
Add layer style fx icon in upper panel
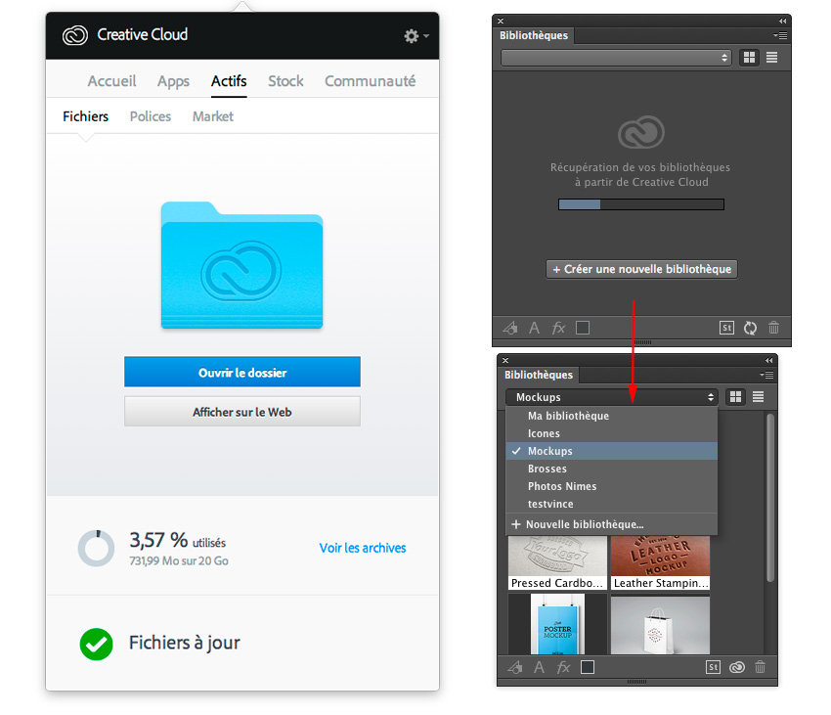click(558, 328)
